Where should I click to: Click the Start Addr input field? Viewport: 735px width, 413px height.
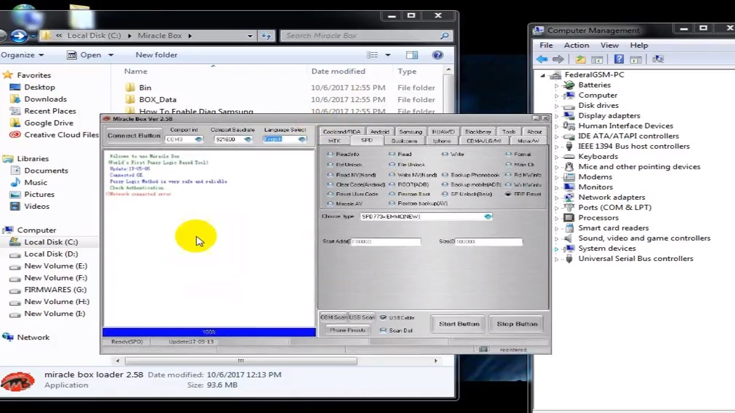coord(385,242)
